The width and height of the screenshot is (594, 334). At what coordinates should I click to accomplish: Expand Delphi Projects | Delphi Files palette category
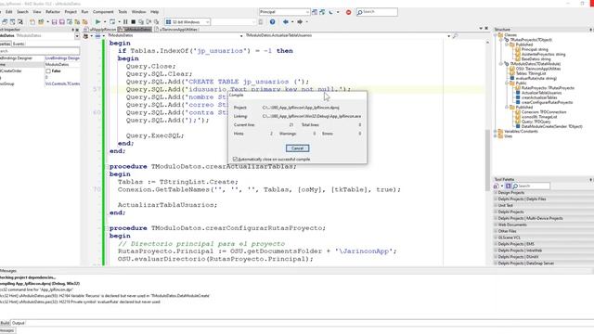495,199
